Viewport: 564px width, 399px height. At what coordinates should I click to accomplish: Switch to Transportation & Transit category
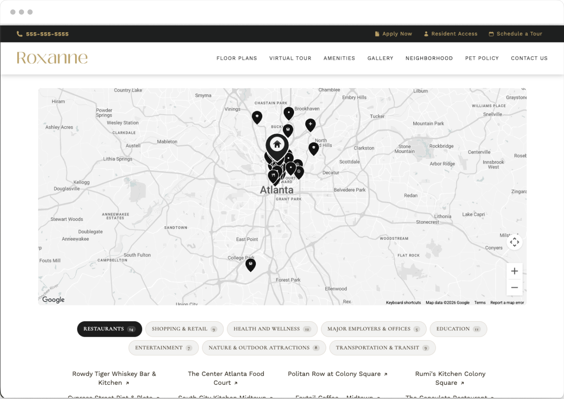[x=382, y=348]
